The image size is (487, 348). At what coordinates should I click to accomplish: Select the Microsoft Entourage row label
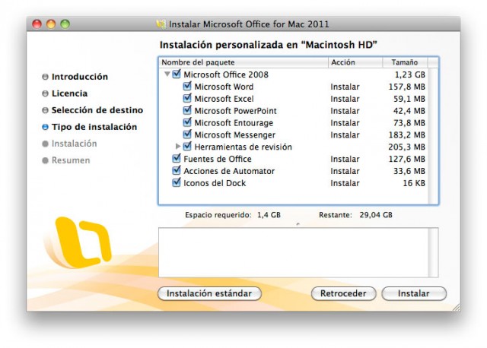(234, 123)
